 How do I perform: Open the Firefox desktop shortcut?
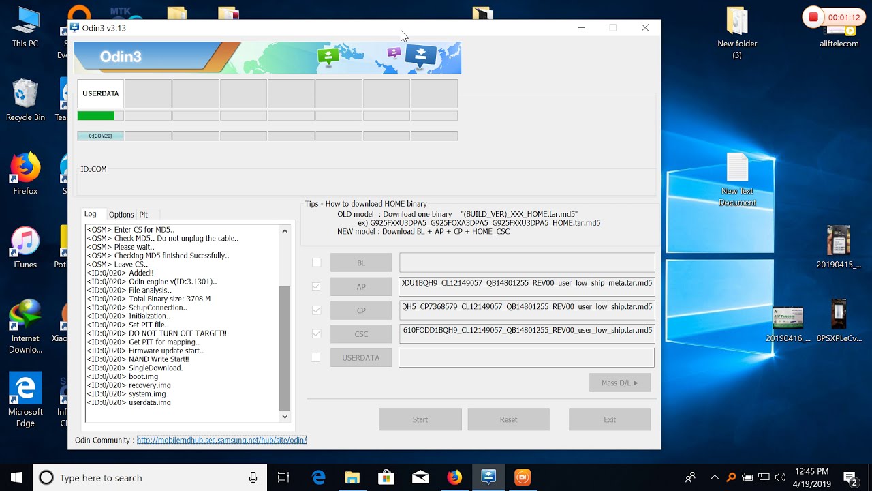click(25, 174)
